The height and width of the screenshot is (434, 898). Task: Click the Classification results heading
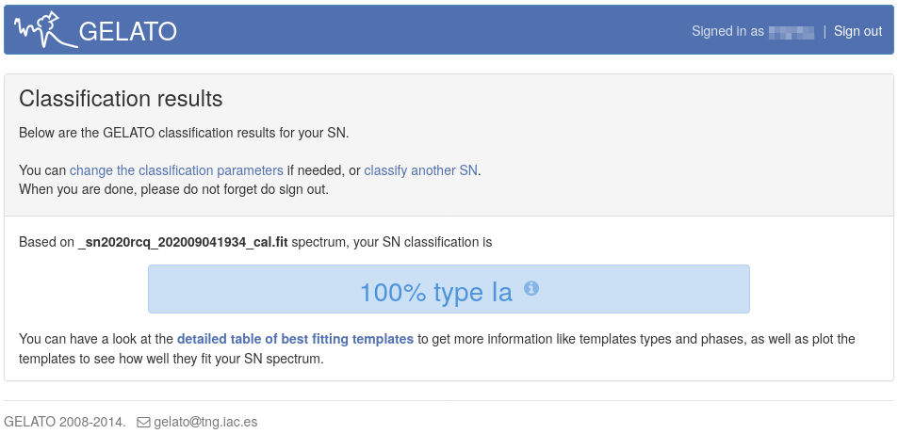(121, 99)
